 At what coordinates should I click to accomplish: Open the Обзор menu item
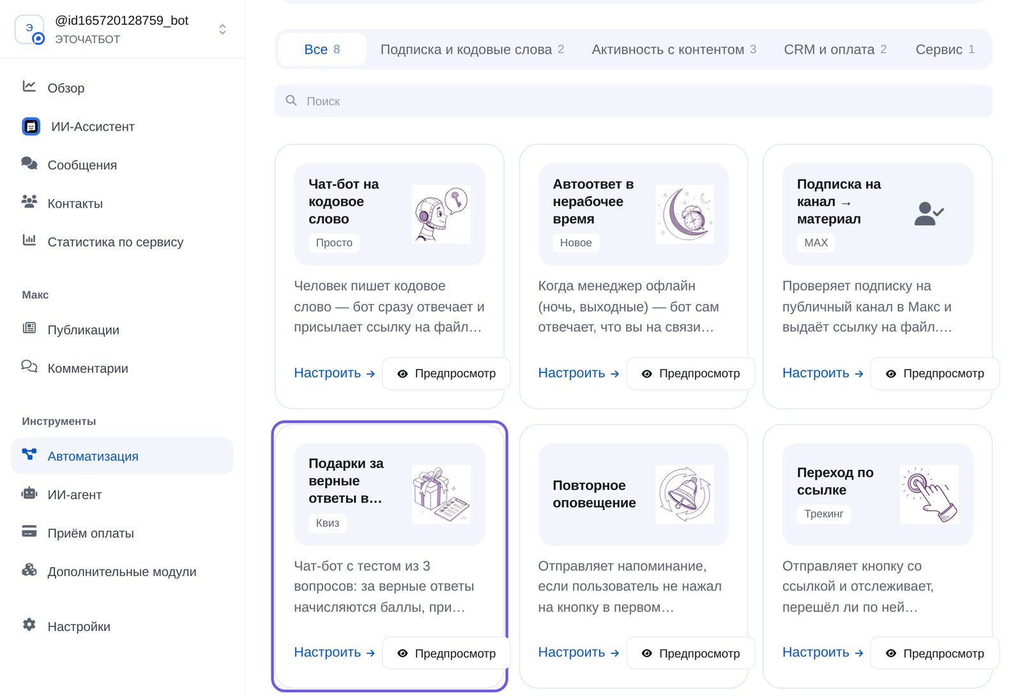(122, 88)
